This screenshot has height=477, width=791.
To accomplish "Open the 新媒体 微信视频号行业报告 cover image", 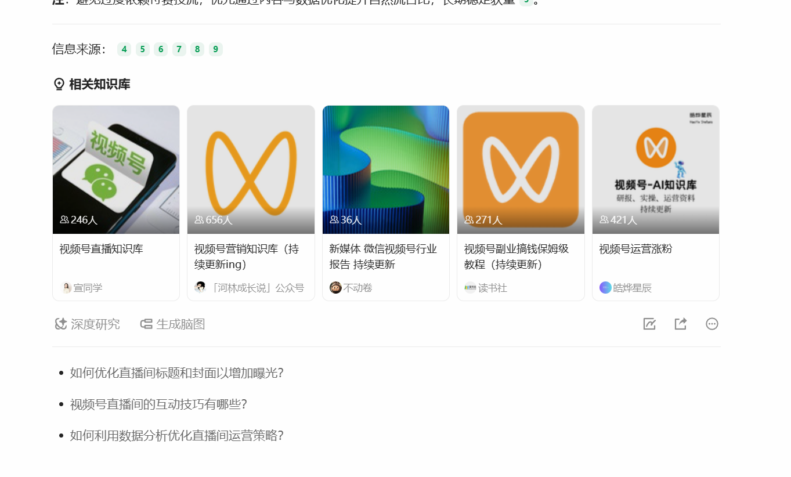I will click(386, 169).
